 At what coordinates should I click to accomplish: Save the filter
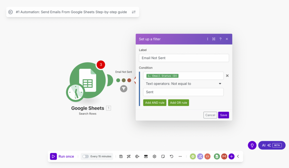point(224,115)
